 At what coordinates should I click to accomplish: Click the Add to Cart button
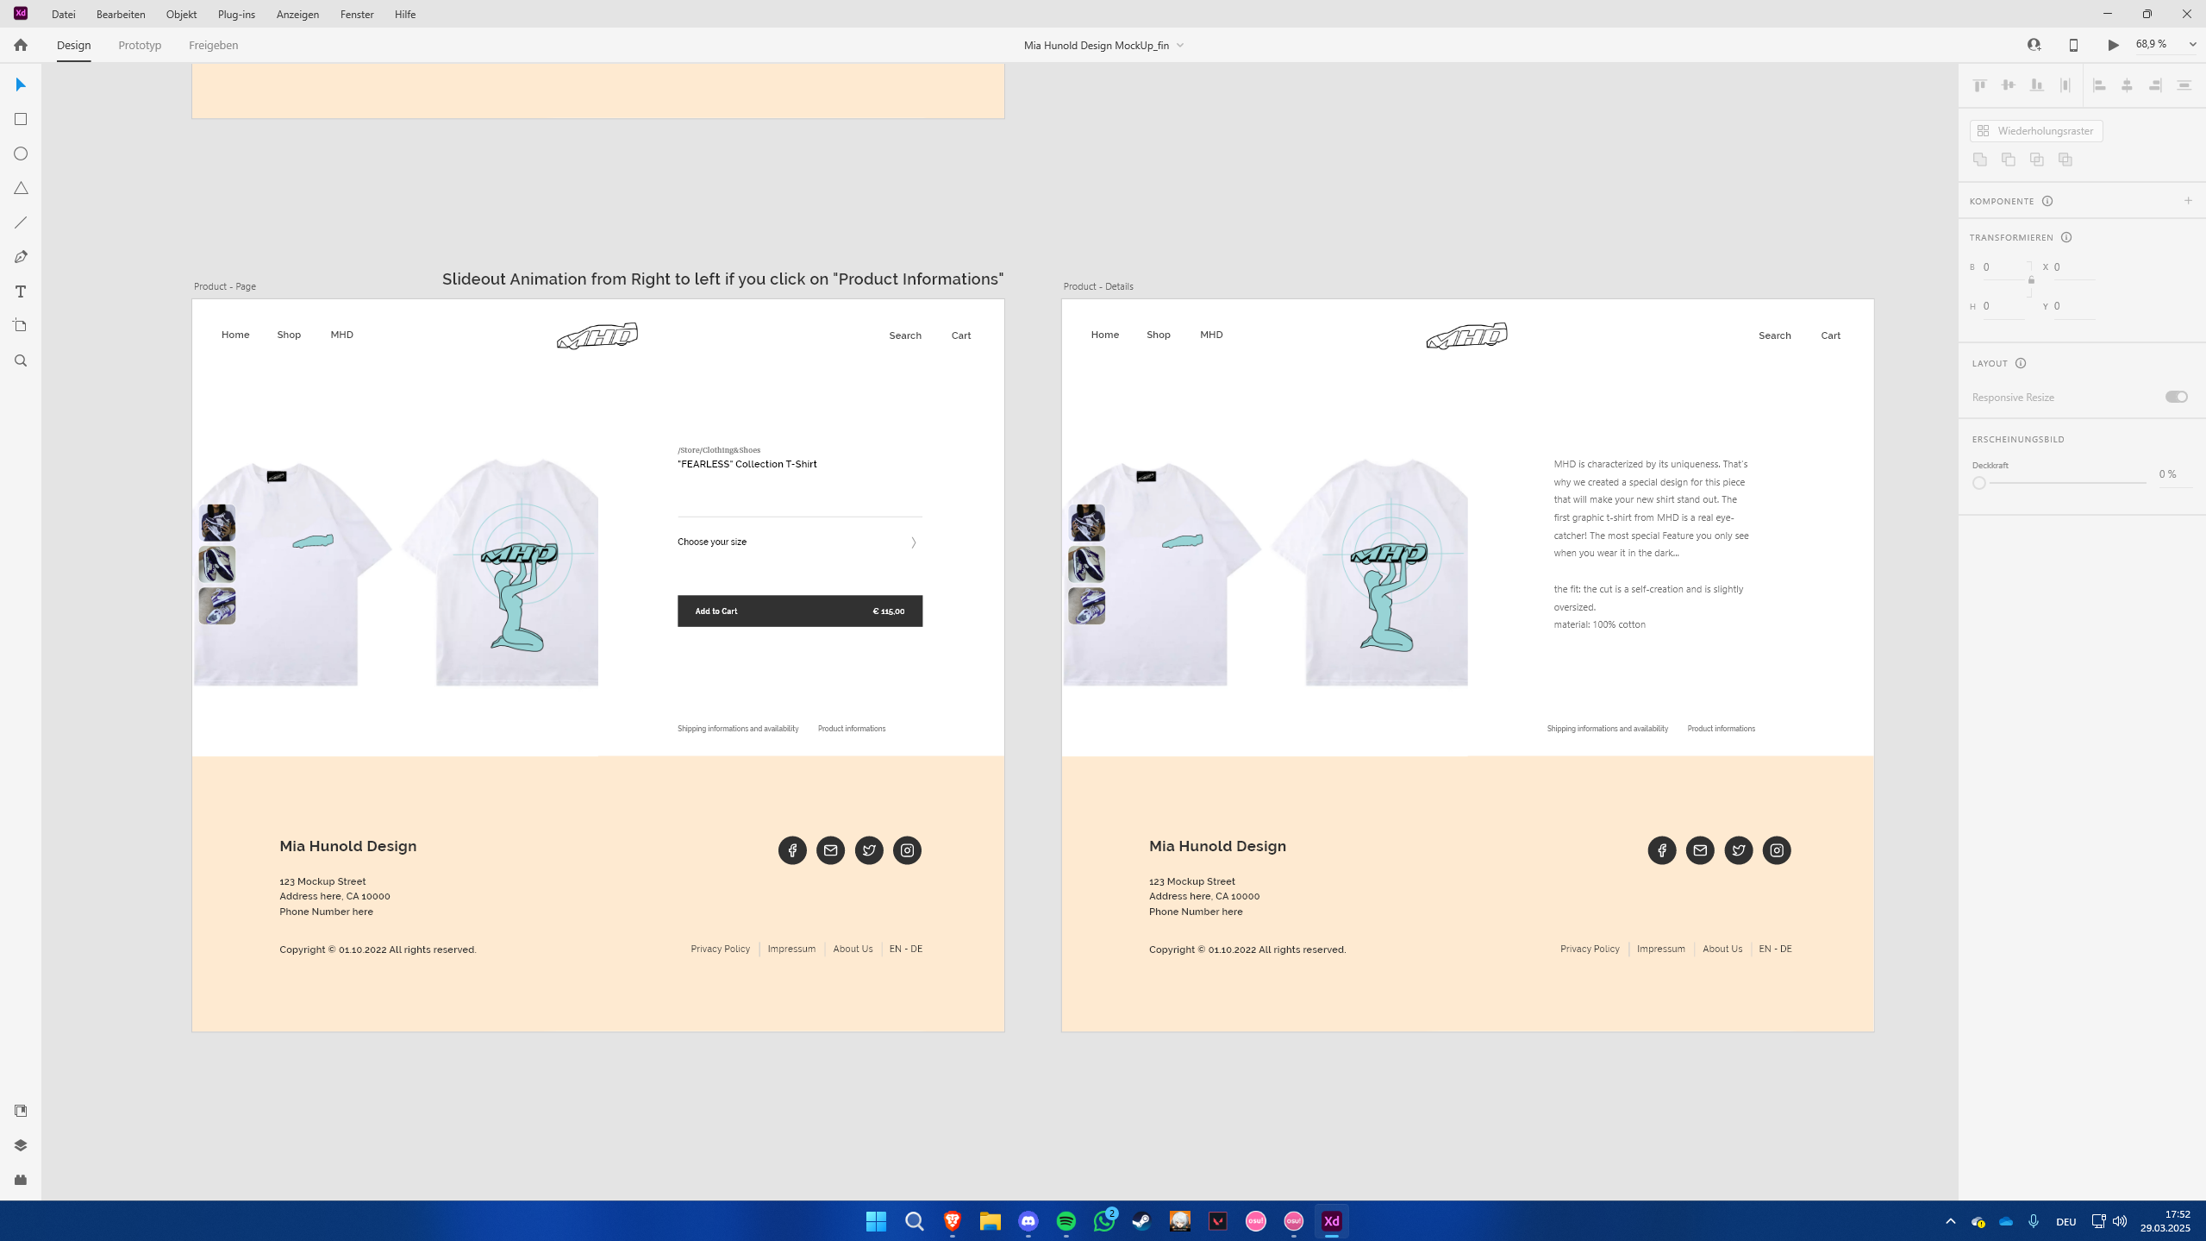(x=799, y=611)
